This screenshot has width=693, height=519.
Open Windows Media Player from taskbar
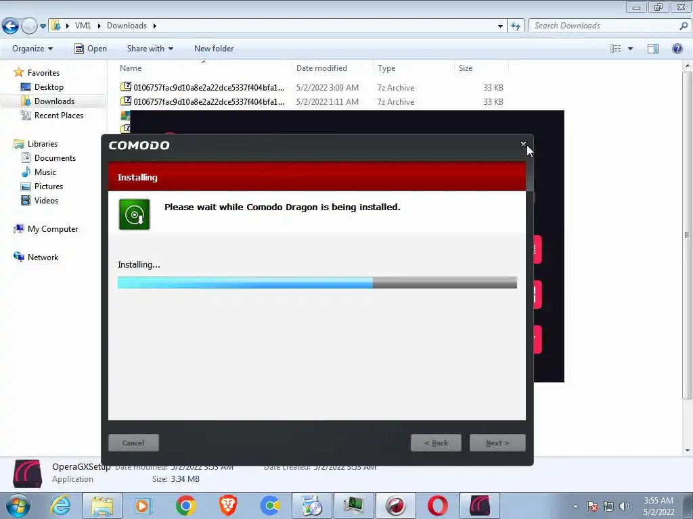pos(143,505)
